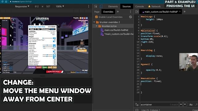Collapse krunker.io/css folder arrow

point(97,26)
